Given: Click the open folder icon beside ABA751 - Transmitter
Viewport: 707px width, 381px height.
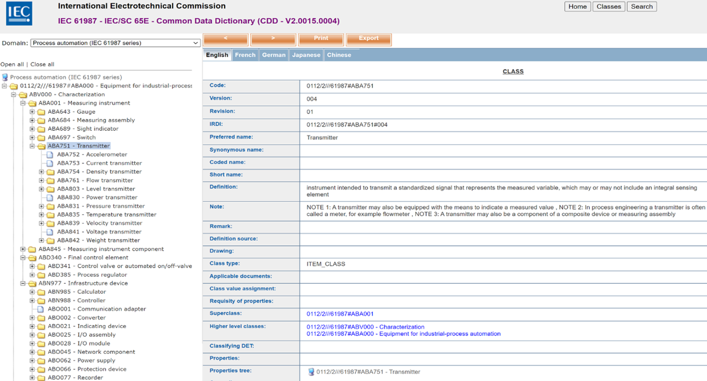Looking at the screenshot, I should coord(41,146).
